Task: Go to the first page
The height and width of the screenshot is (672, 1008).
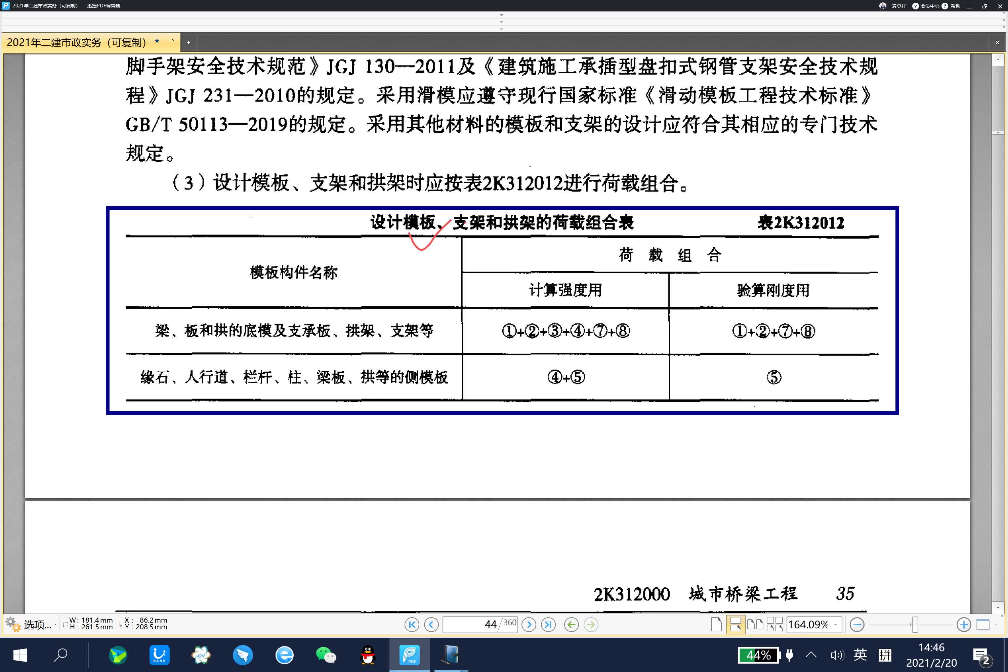Action: coord(411,624)
